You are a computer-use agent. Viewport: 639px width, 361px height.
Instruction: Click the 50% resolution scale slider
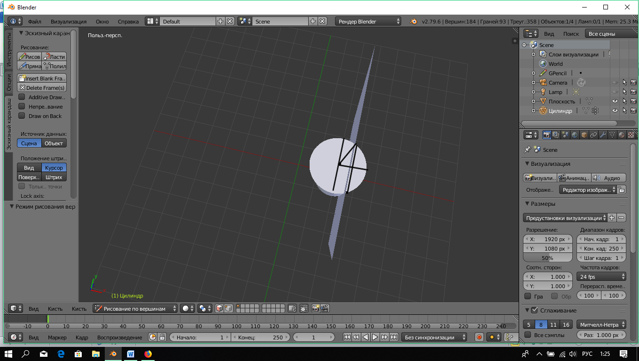[x=547, y=258]
